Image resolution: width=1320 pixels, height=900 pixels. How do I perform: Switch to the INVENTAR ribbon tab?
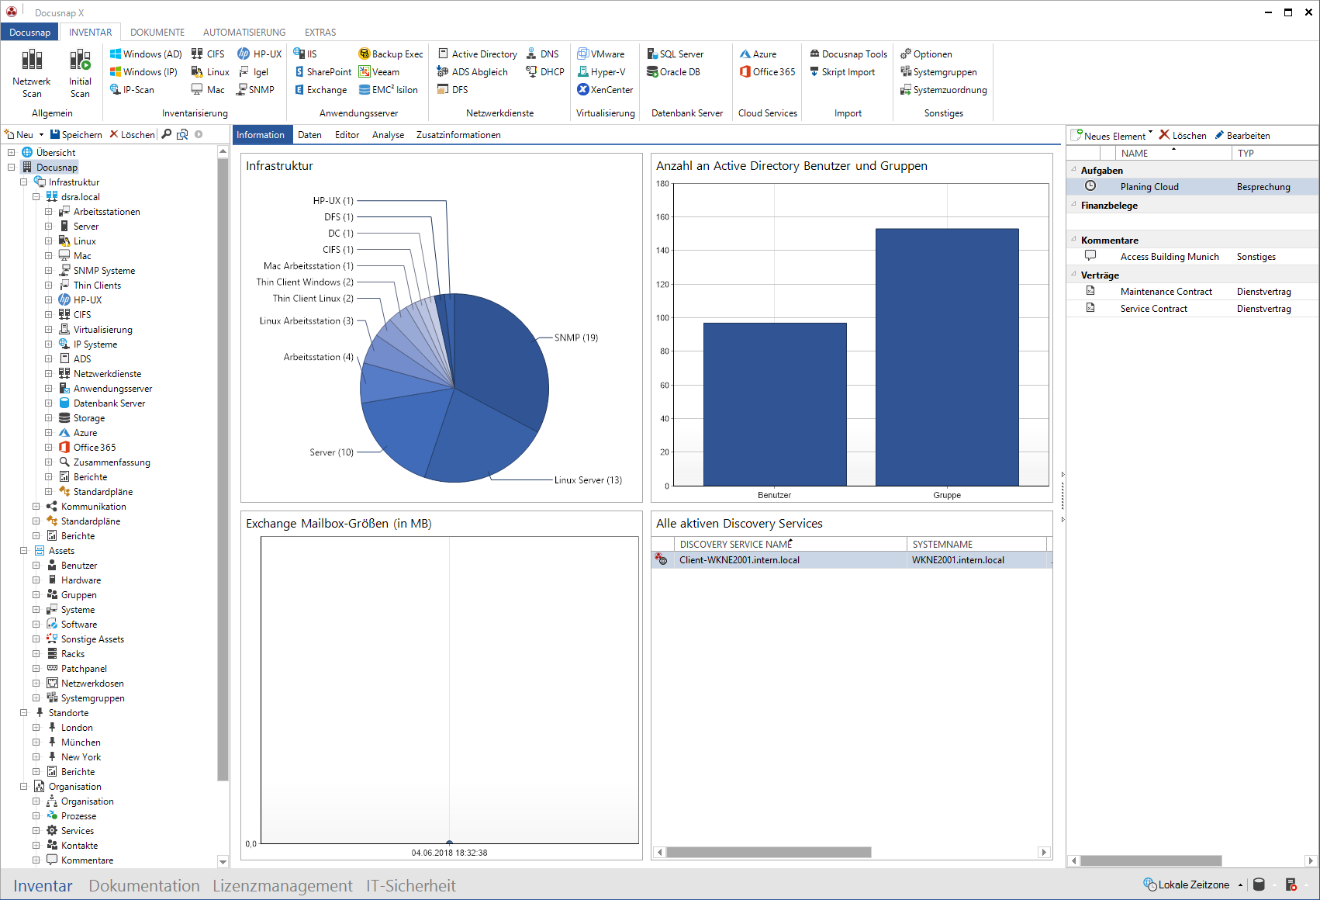90,33
